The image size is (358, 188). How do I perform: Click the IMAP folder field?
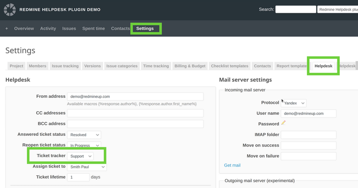[x=308, y=135]
